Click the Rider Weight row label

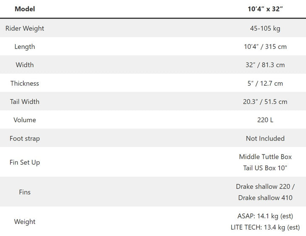(x=25, y=28)
